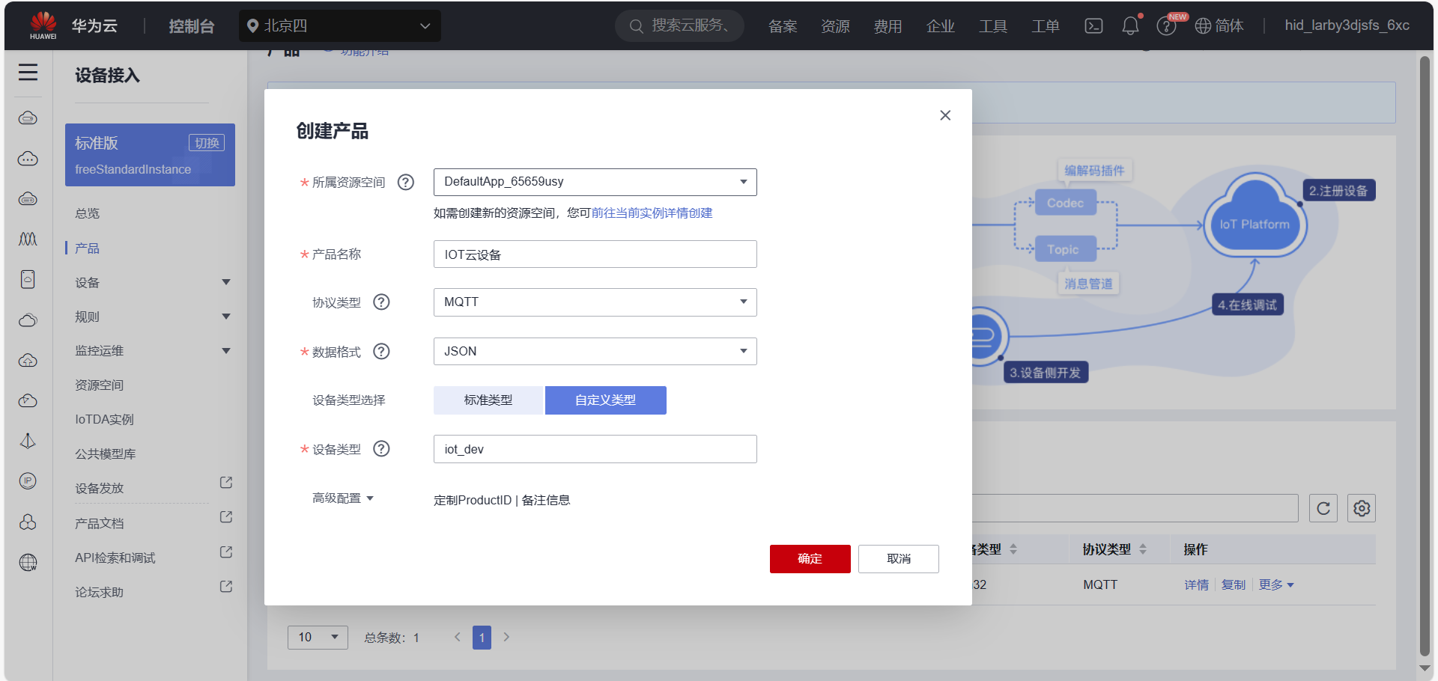Image resolution: width=1438 pixels, height=681 pixels.
Task: Click 复制 for the MQTT product
Action: [1234, 584]
